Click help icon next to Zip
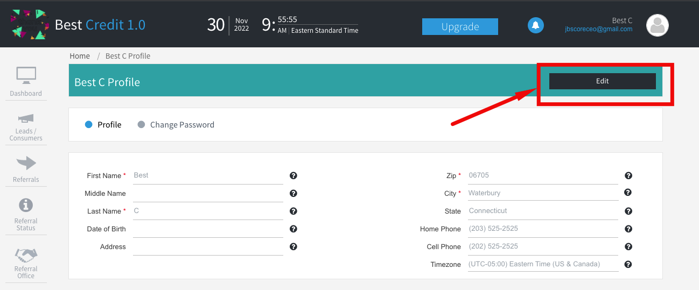Viewport: 699px width, 290px height. pyautogui.click(x=628, y=175)
